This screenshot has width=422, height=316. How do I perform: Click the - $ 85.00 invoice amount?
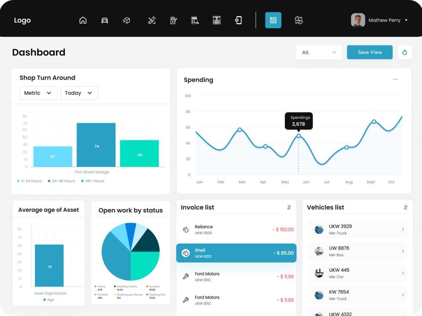coord(284,253)
